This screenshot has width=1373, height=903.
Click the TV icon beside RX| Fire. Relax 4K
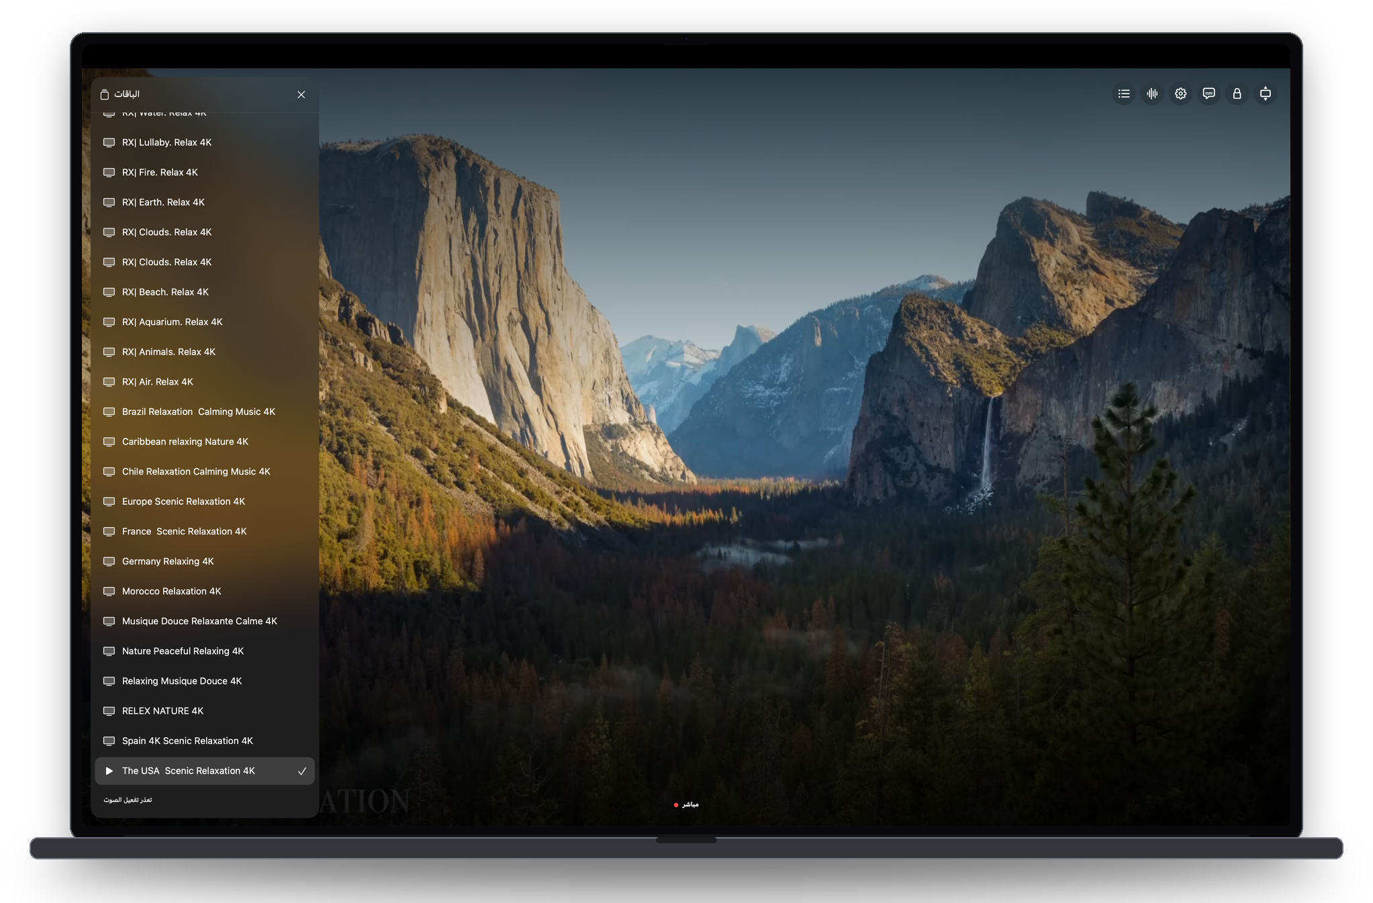point(109,173)
